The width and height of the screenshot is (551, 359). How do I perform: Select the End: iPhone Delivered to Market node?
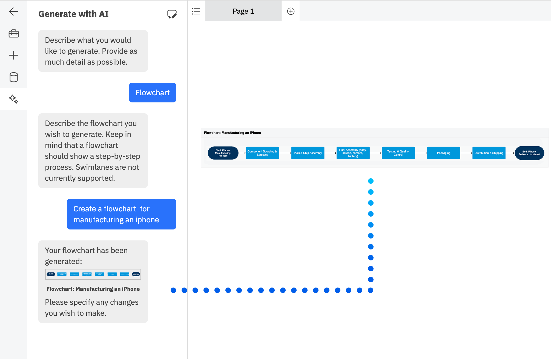coord(529,153)
